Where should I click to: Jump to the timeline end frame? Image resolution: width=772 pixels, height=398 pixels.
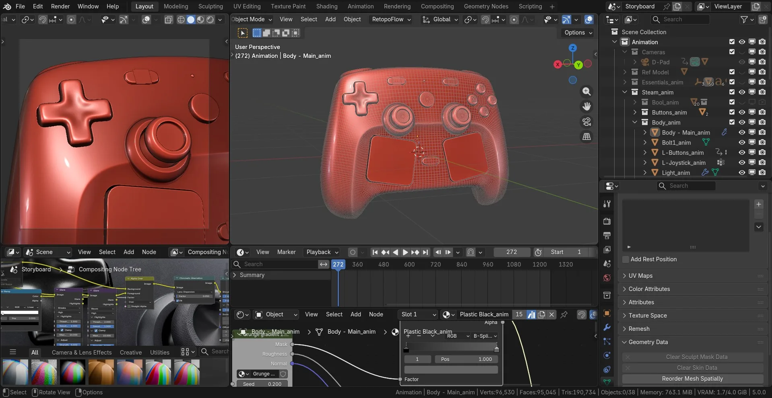(425, 252)
